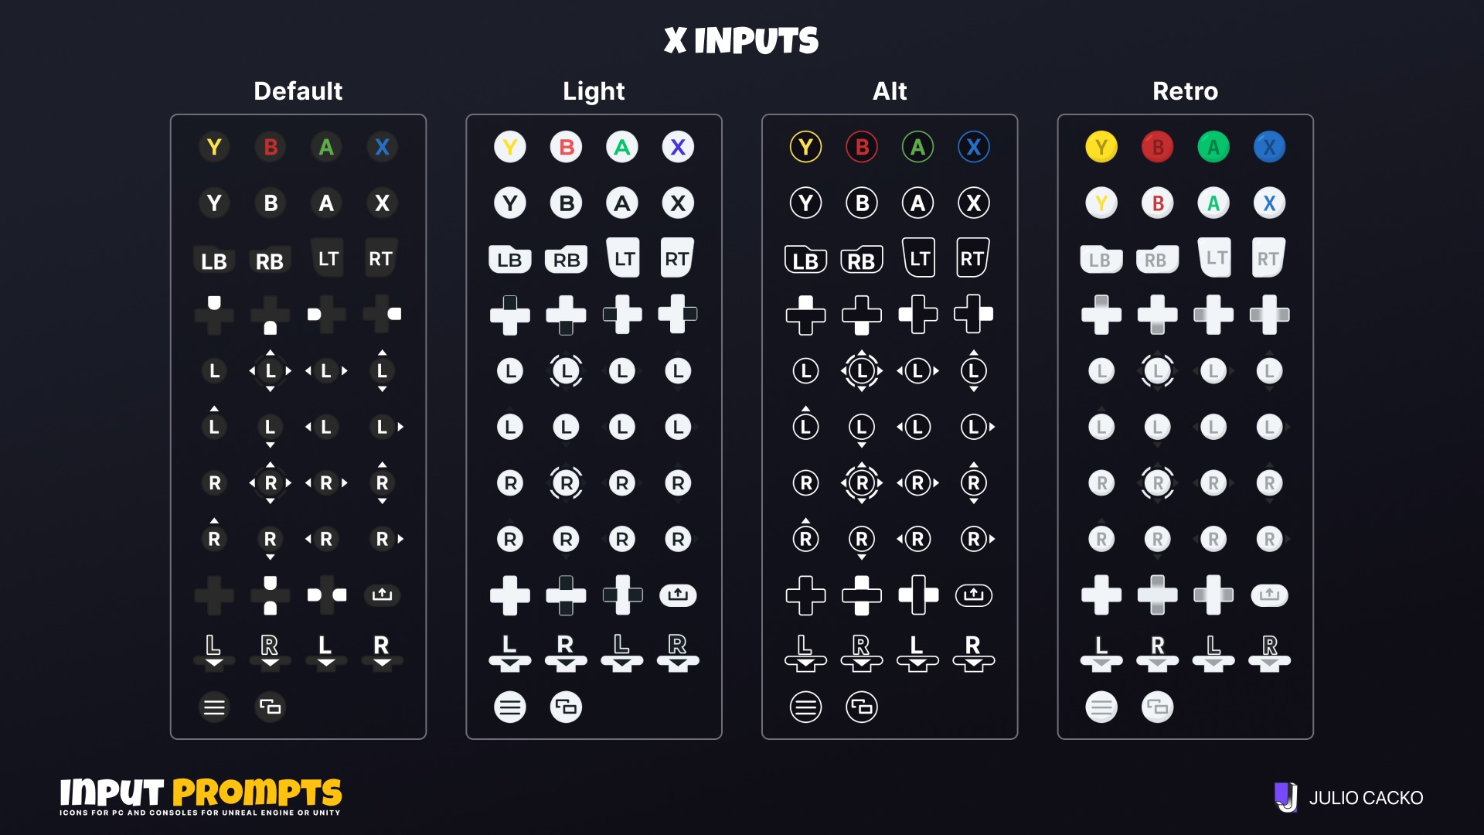This screenshot has height=835, width=1484.
Task: Click the Default column heading
Action: pos(298,91)
